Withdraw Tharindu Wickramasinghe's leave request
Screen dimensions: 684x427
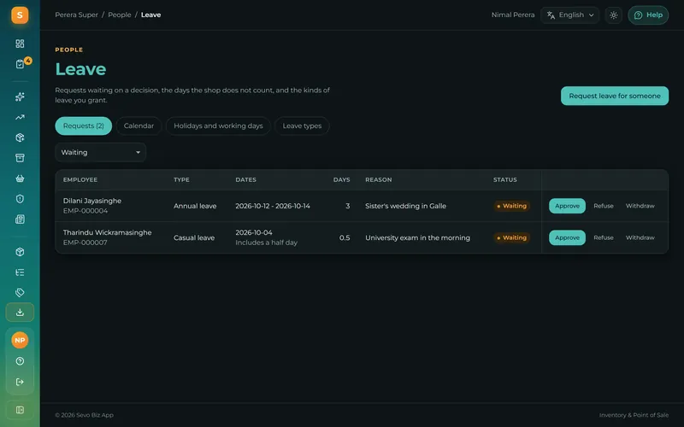click(x=640, y=238)
